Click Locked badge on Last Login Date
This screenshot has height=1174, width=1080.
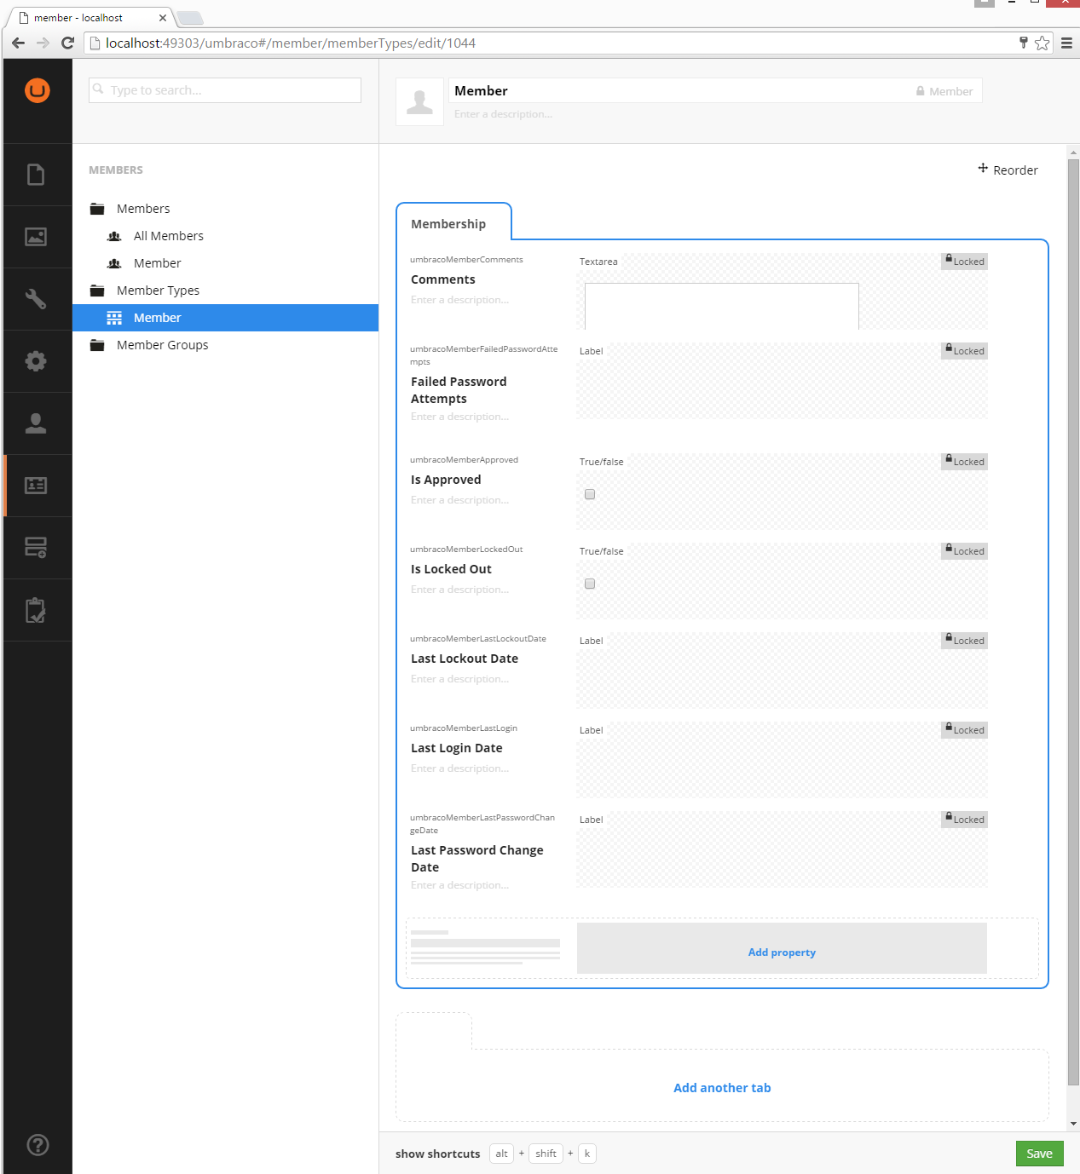[964, 730]
